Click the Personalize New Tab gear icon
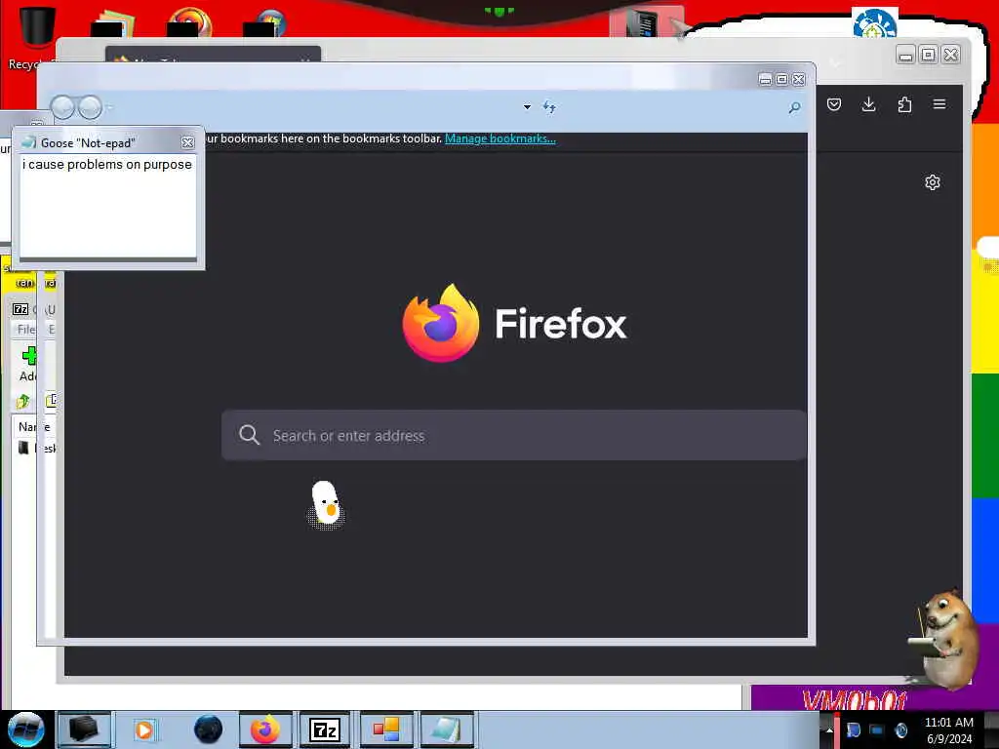This screenshot has height=749, width=999. point(932,182)
